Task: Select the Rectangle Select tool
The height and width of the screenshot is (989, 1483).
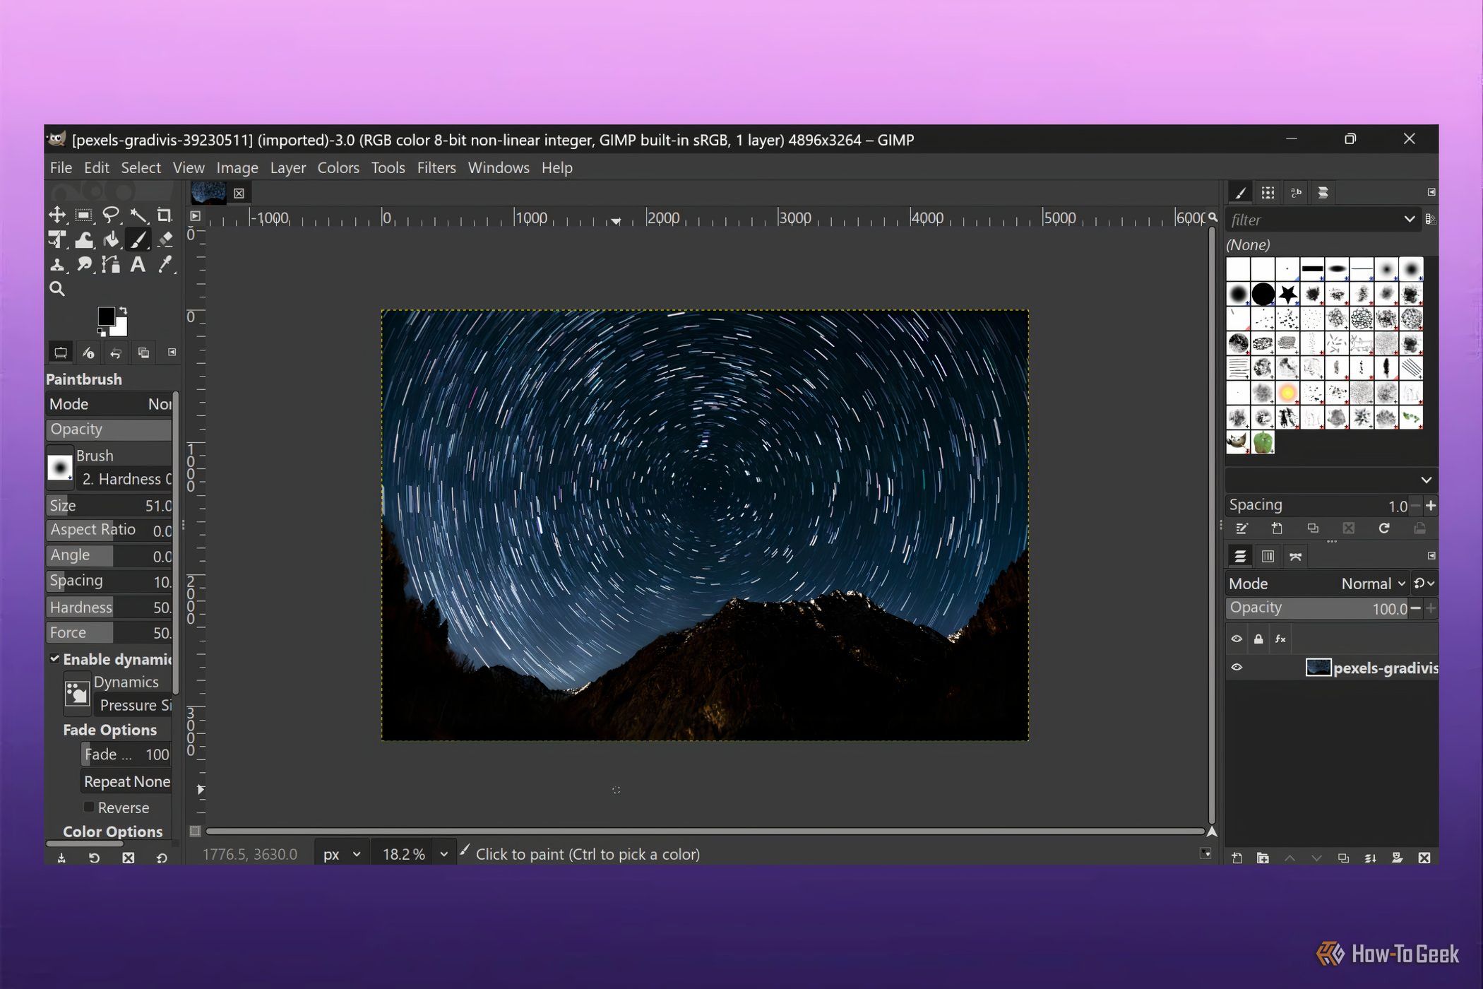Action: click(84, 215)
